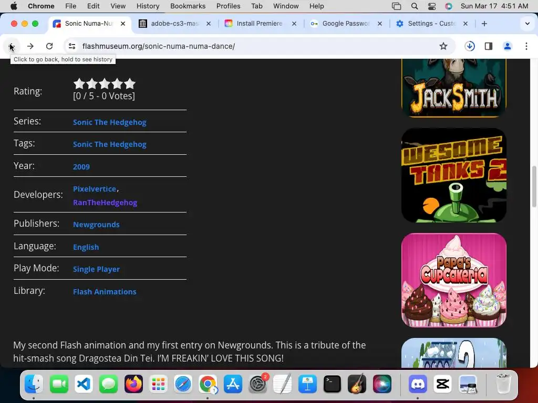Open Visual Studio Code from the Dock

tap(84, 384)
